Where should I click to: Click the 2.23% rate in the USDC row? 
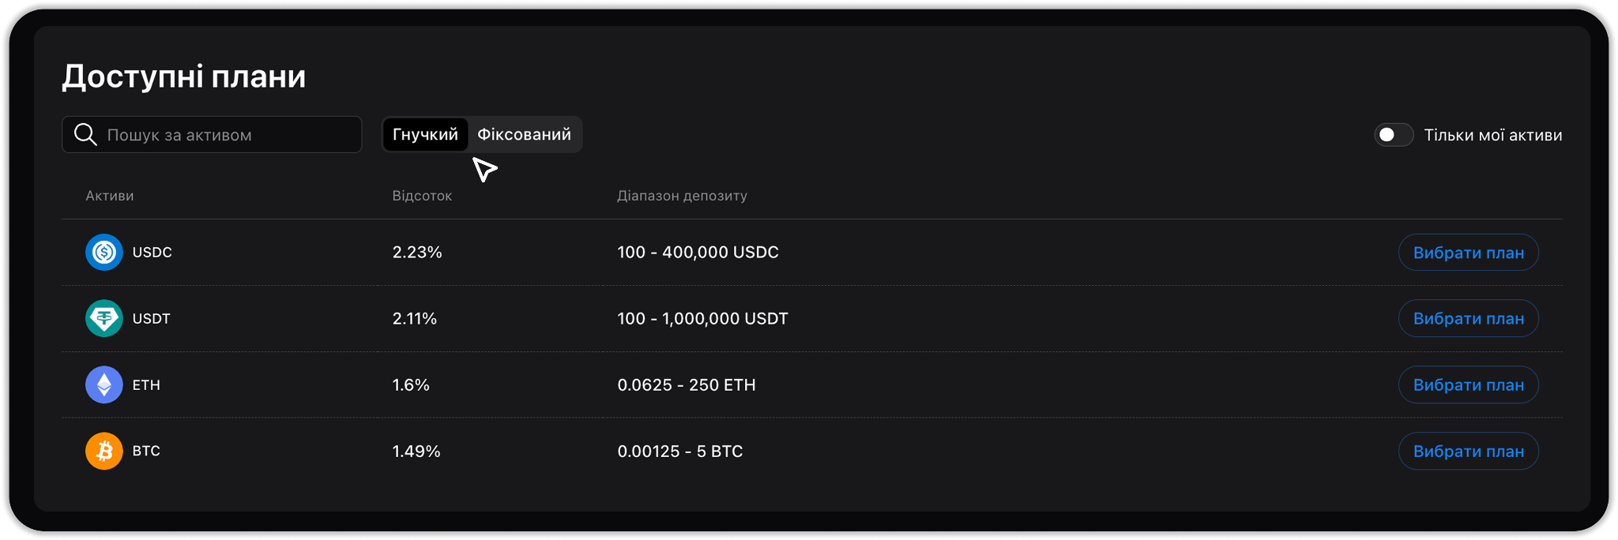tap(417, 253)
